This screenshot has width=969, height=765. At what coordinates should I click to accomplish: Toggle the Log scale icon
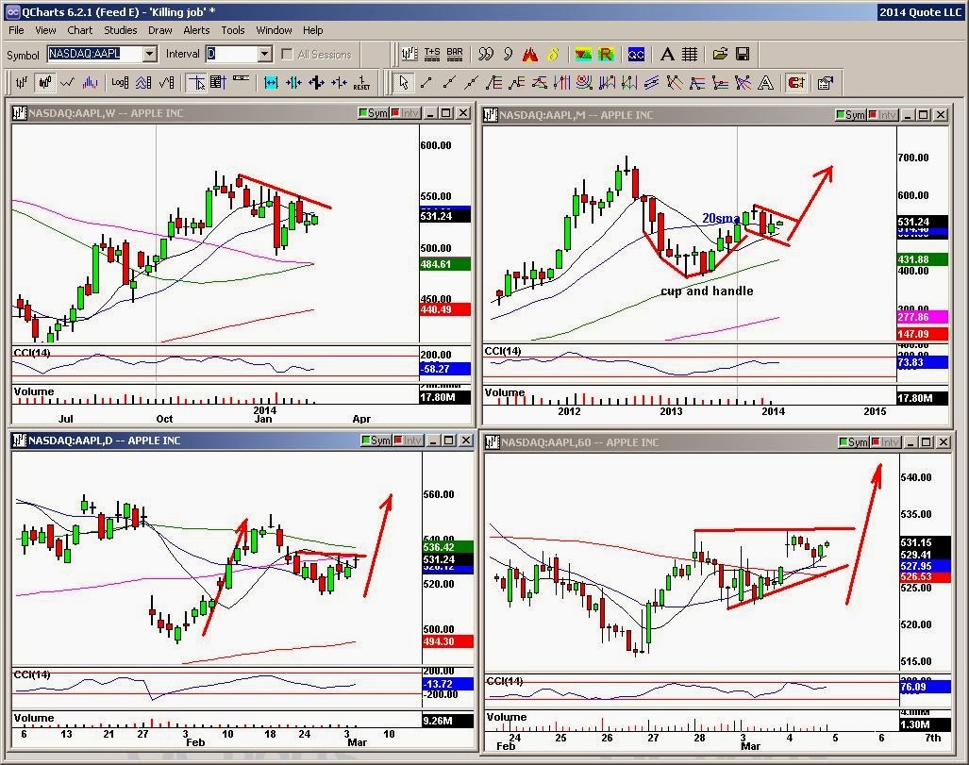click(x=120, y=82)
